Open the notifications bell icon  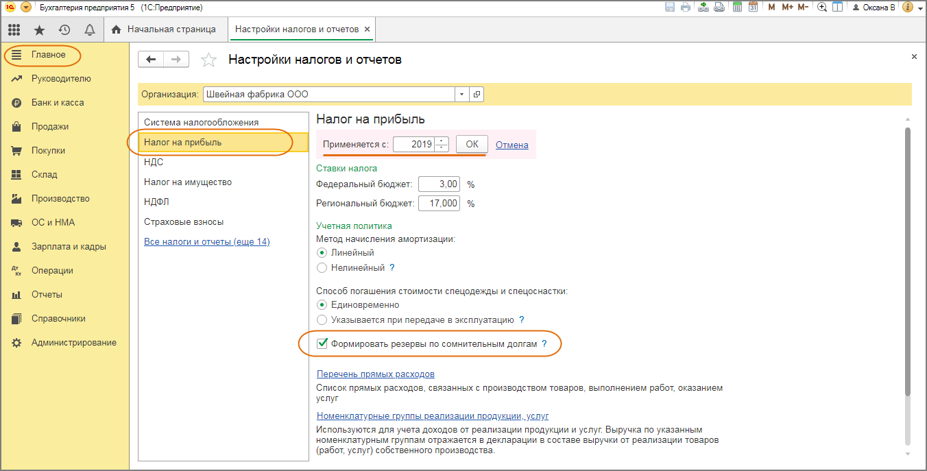(89, 29)
